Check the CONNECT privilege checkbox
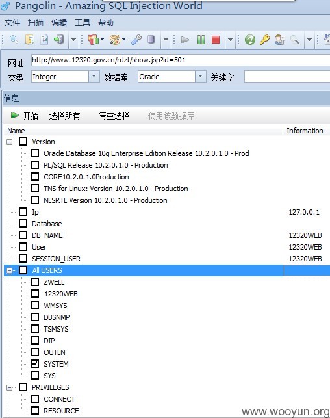Screen dimensions: 330x418 [x=34, y=399]
